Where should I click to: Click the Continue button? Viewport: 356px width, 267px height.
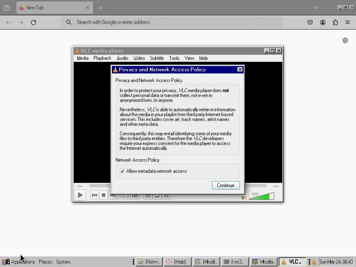coord(226,185)
